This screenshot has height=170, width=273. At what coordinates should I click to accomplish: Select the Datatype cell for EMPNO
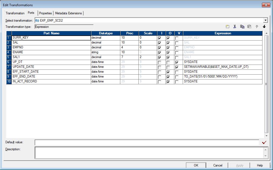[x=105, y=47]
